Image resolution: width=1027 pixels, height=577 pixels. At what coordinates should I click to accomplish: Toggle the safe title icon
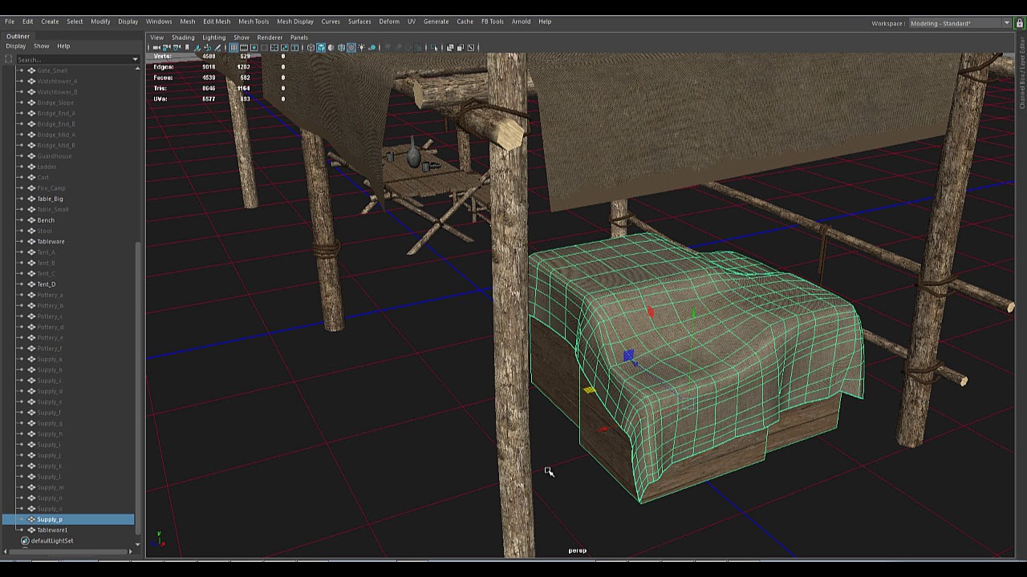pyautogui.click(x=294, y=47)
